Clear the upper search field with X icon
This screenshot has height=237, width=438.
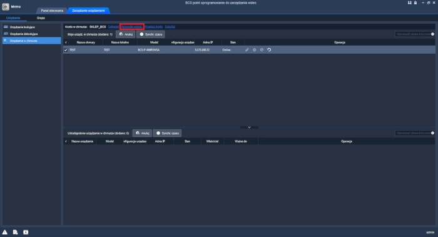[432, 34]
